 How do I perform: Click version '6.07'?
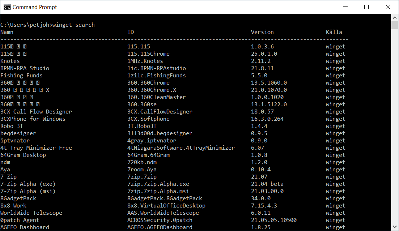[258, 148]
